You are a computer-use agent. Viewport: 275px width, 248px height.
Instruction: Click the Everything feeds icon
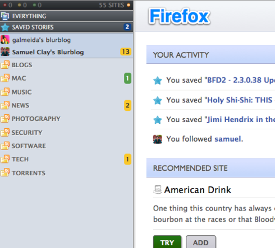click(5, 16)
